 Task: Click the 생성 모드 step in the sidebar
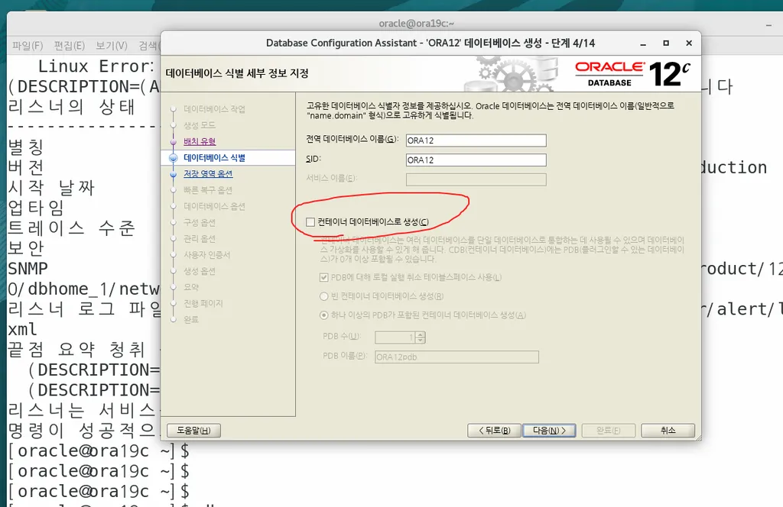pos(200,125)
